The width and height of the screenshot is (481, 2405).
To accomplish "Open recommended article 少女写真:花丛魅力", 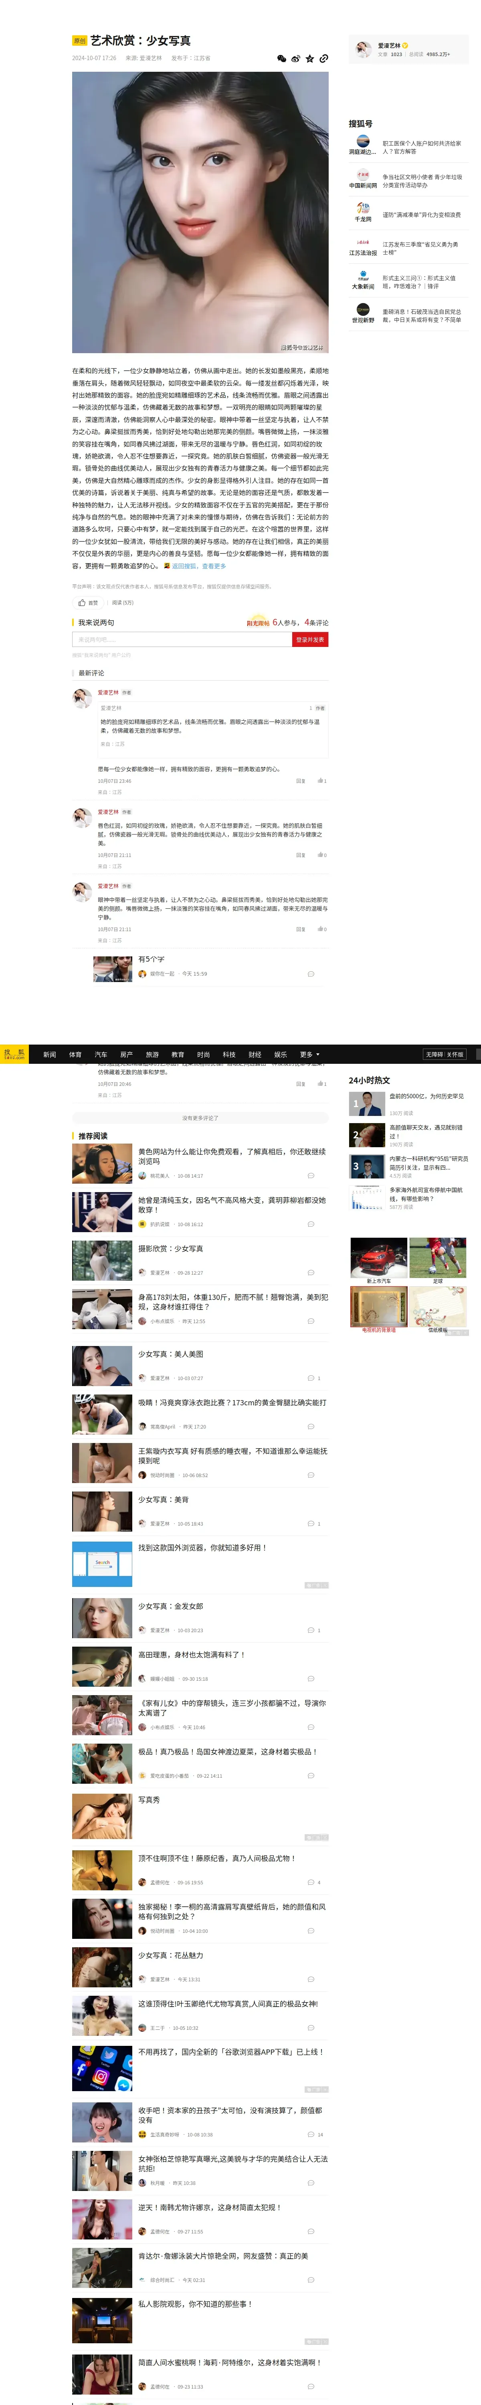I will (x=170, y=1955).
